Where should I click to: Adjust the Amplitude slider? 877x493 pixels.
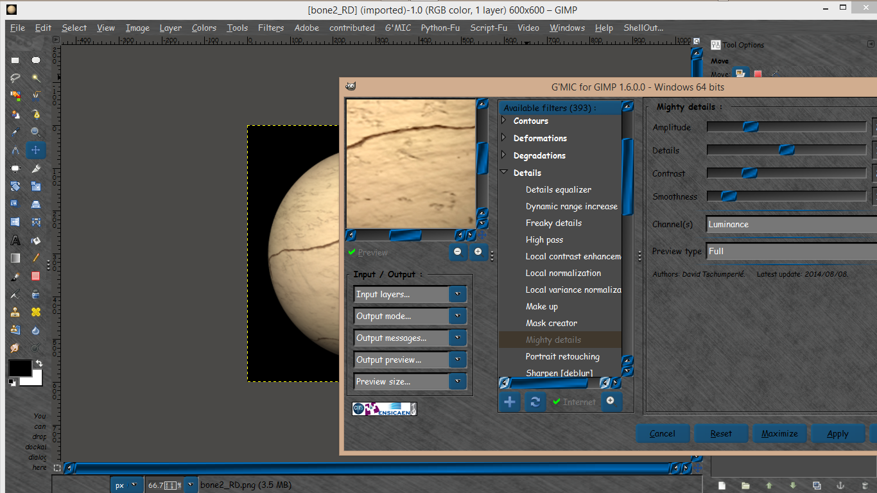[x=786, y=127]
